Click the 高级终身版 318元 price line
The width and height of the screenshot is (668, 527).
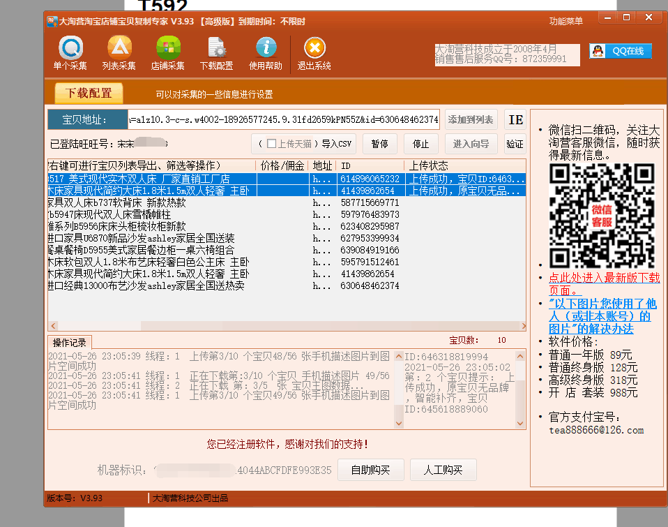click(593, 380)
